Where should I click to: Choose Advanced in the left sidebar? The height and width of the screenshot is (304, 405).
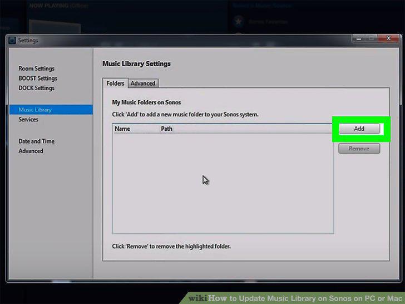click(31, 151)
